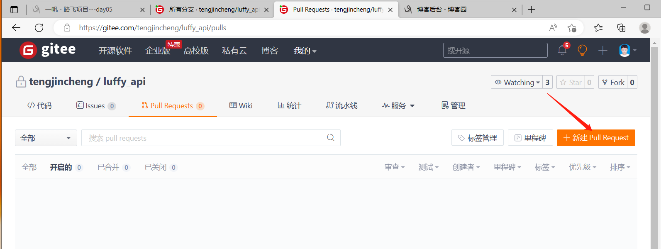
Task: Click the Star count 0
Action: (589, 82)
